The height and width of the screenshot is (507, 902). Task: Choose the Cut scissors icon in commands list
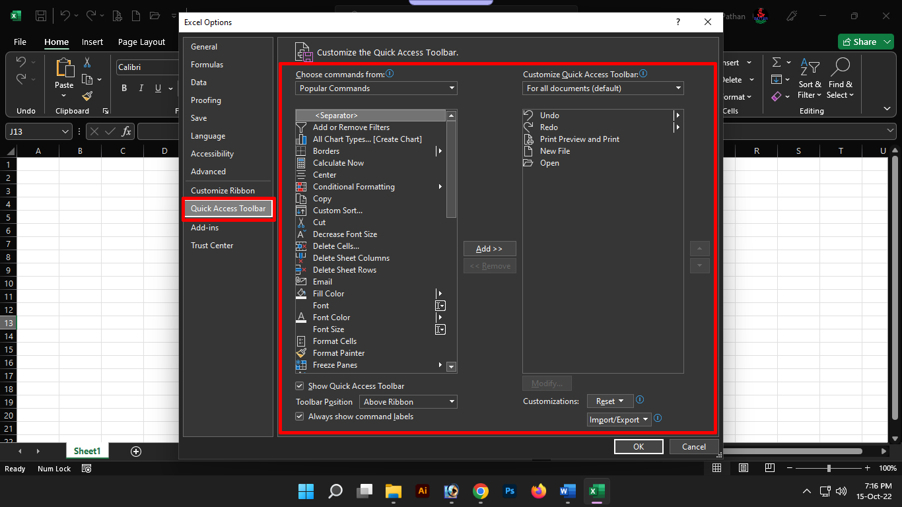301,222
